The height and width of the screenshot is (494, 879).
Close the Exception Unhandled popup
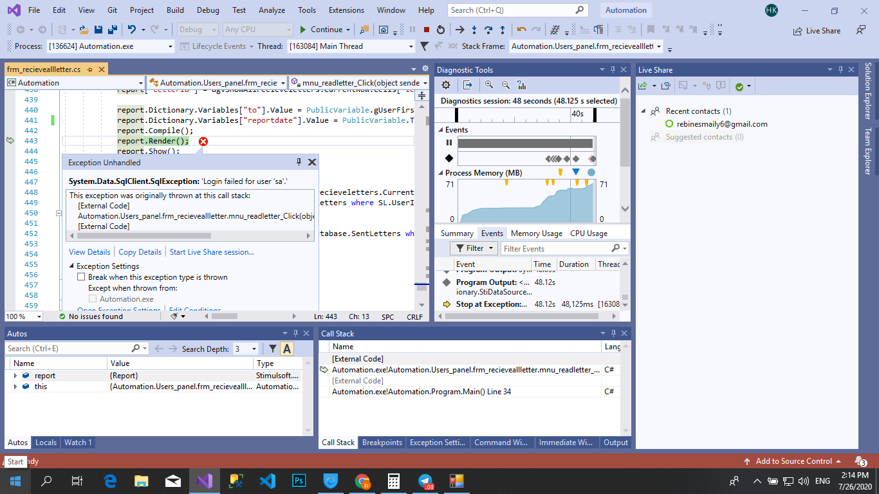tap(312, 162)
